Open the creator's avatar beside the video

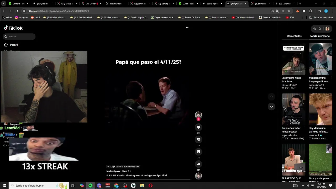tap(198, 115)
